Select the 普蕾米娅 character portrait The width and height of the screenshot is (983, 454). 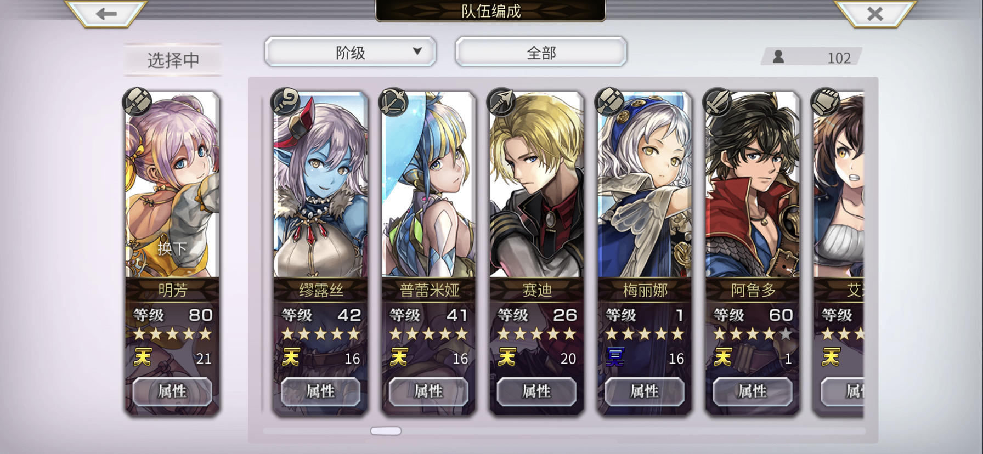[x=428, y=185]
